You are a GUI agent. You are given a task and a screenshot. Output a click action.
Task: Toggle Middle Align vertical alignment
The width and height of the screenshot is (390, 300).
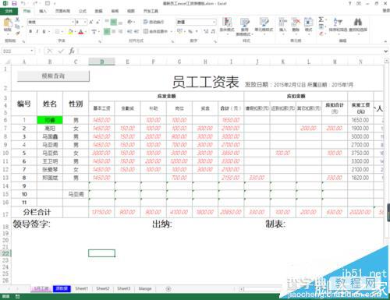[114, 22]
